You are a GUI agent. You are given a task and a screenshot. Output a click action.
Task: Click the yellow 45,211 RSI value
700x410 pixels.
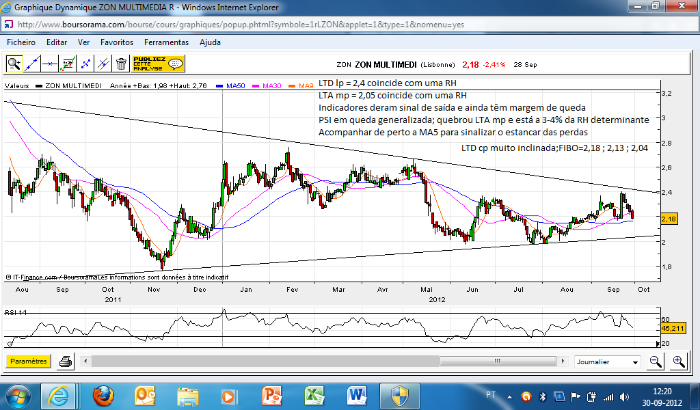coord(673,329)
